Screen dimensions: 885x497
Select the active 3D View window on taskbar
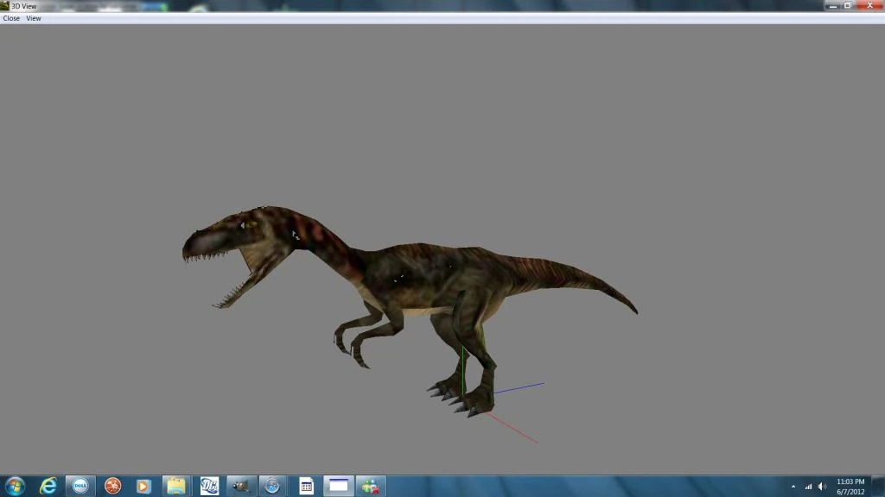tap(337, 486)
